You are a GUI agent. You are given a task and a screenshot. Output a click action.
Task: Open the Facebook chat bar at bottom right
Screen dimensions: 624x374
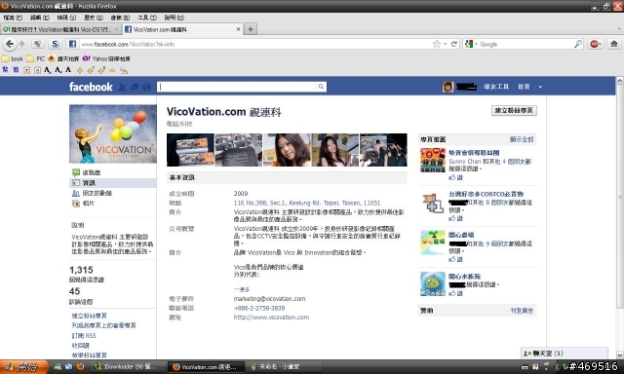pyautogui.click(x=565, y=353)
